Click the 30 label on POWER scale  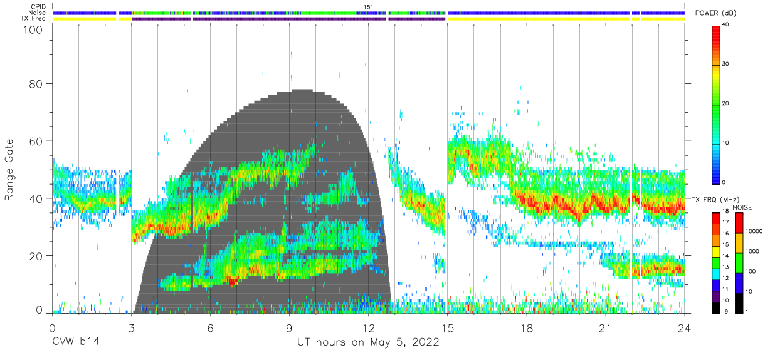pos(725,64)
